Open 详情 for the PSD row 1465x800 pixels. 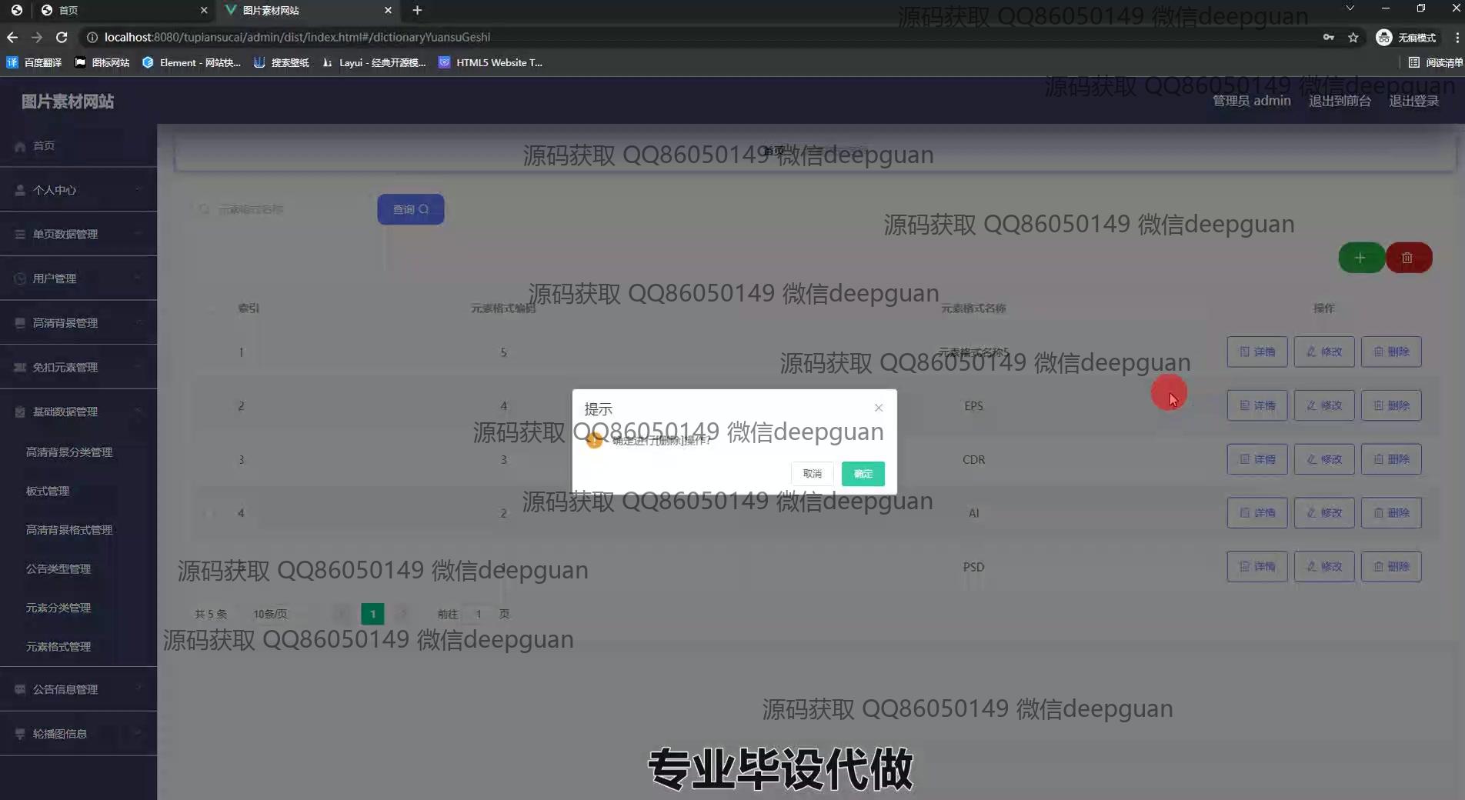(1257, 567)
